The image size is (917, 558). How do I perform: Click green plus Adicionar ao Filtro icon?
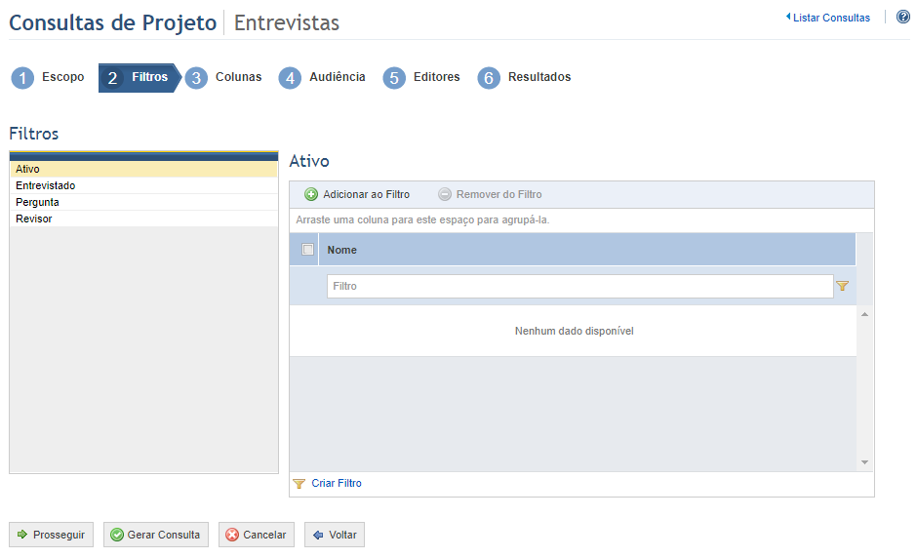(311, 194)
